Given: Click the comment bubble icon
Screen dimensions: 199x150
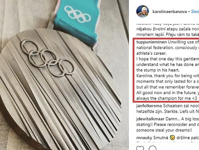Looking at the screenshot, I should click(152, 148).
